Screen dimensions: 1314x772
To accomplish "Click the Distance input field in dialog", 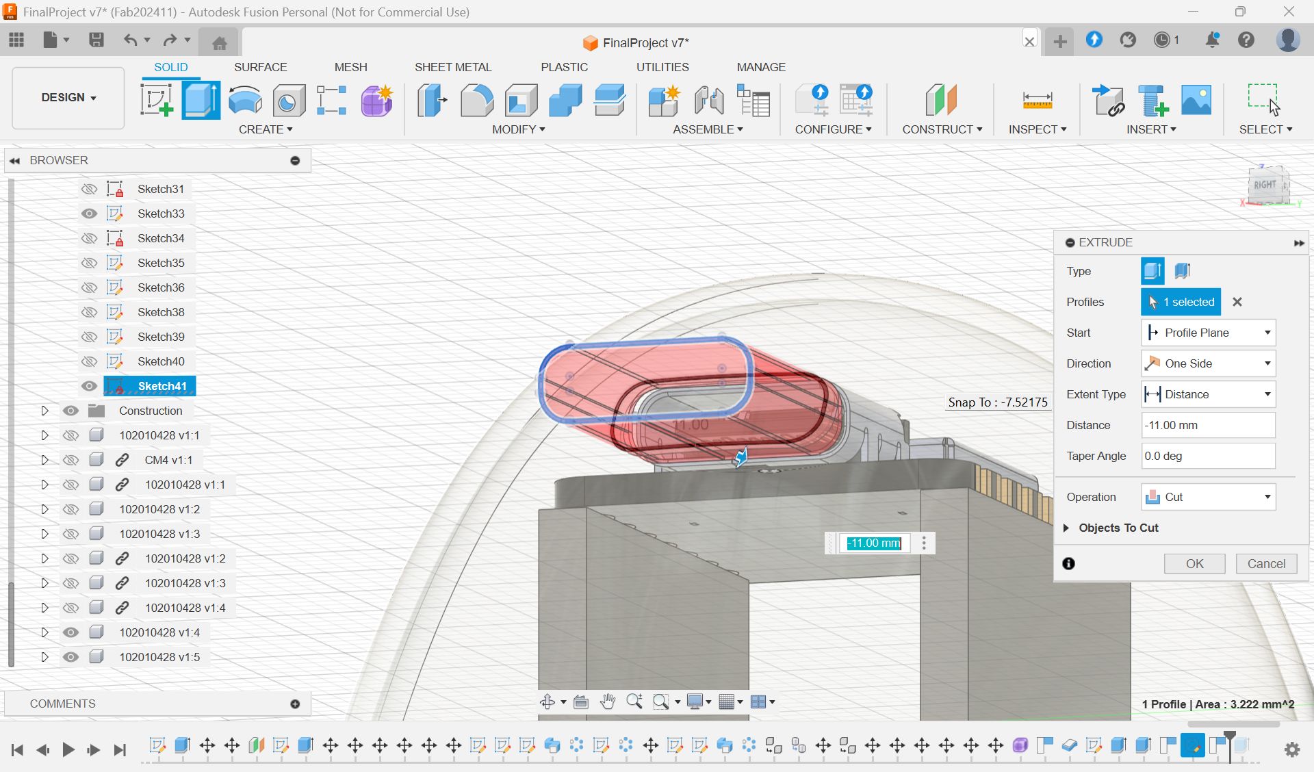I will (1208, 425).
